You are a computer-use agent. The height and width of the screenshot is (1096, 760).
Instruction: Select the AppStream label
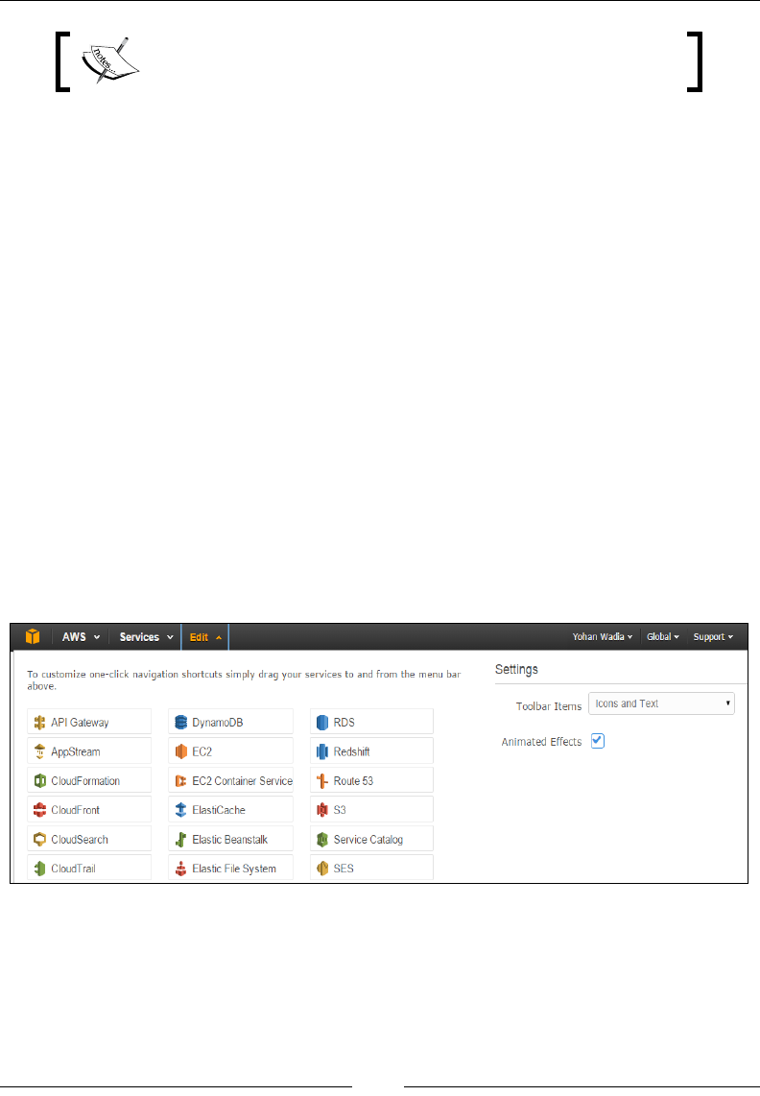pos(76,752)
